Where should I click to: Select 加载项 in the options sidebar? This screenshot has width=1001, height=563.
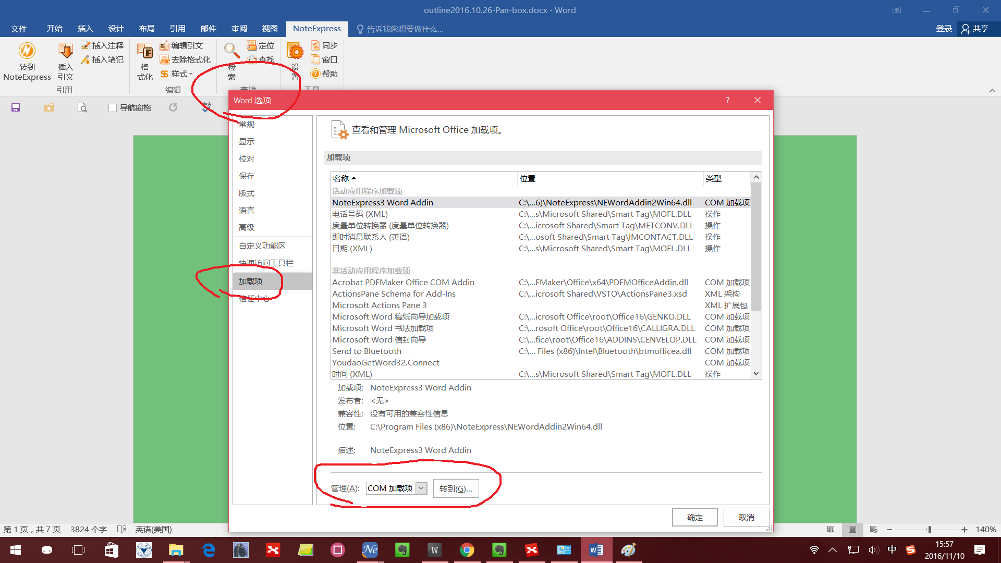272,281
